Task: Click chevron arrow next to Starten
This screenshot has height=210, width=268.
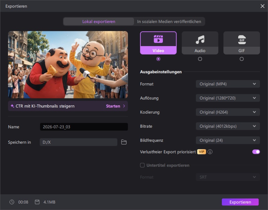Action: [x=124, y=106]
